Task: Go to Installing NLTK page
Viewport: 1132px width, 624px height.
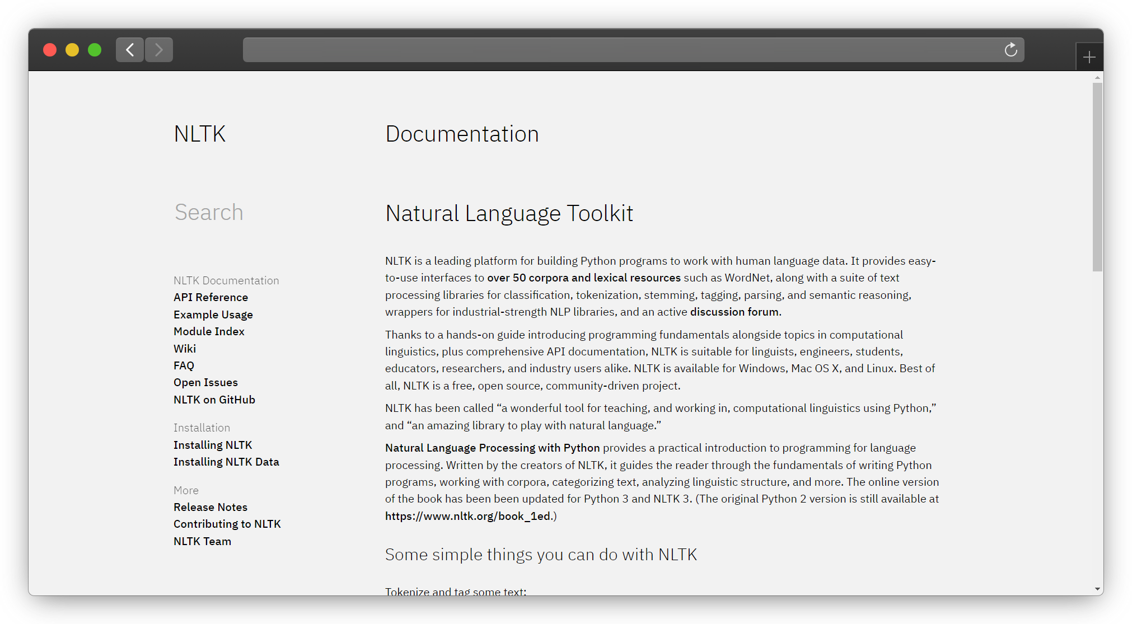Action: [x=213, y=445]
